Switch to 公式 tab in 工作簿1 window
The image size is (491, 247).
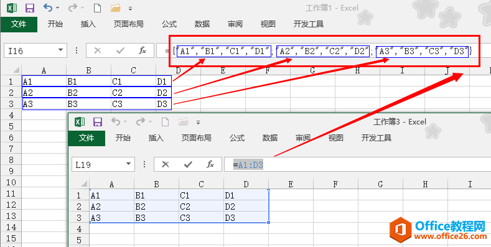click(169, 24)
